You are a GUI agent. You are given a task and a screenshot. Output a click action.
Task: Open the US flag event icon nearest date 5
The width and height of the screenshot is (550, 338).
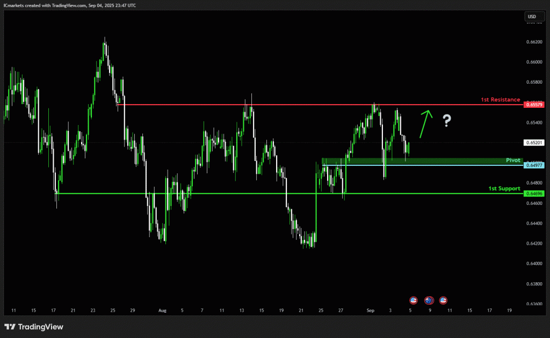coord(414,300)
